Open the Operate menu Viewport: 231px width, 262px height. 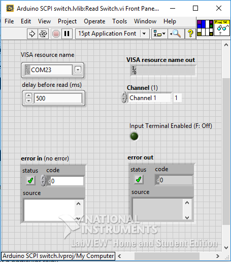pyautogui.click(x=94, y=21)
